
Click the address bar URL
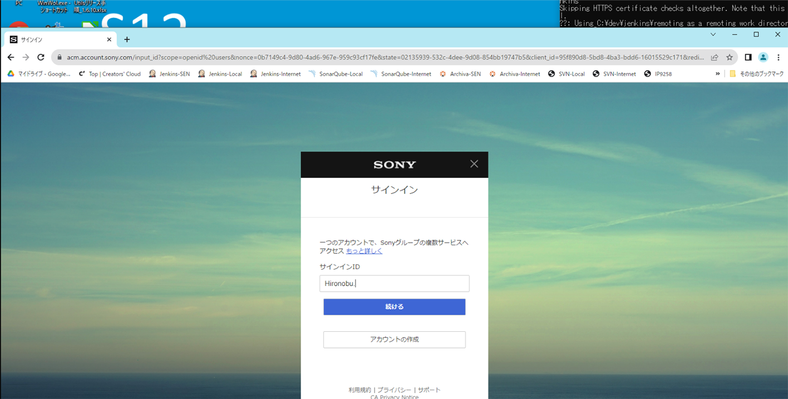coord(385,57)
